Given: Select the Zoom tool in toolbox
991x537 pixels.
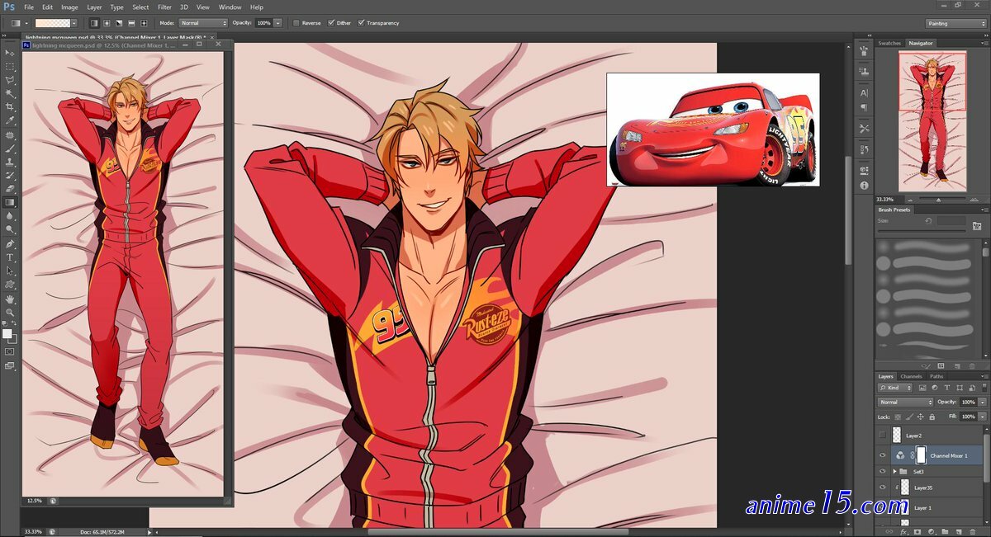Looking at the screenshot, I should [10, 313].
